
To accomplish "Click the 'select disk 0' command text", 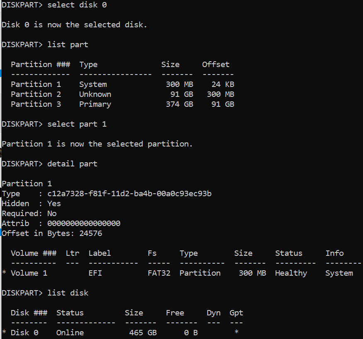I will point(77,5).
